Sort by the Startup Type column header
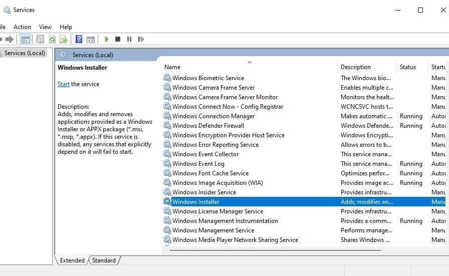The image size is (449, 276). (x=438, y=67)
